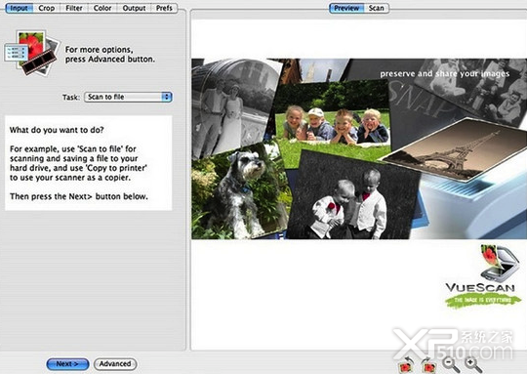
Task: Click the Advanced button
Action: coord(115,364)
